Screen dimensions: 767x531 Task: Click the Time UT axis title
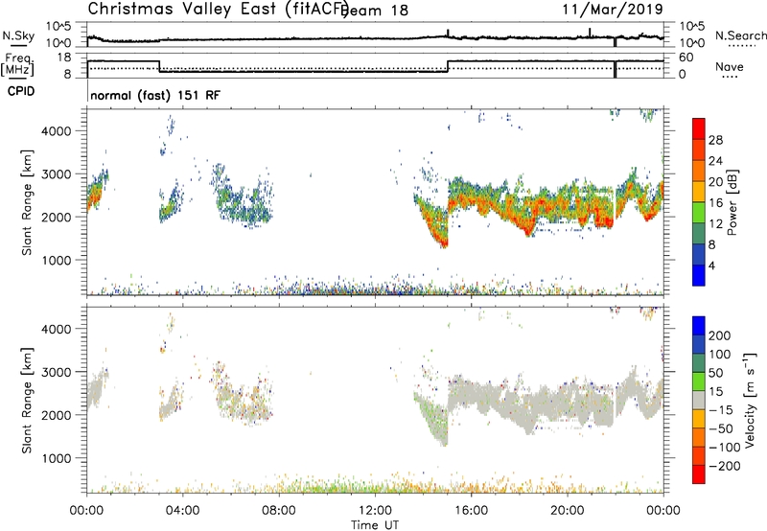click(x=375, y=525)
